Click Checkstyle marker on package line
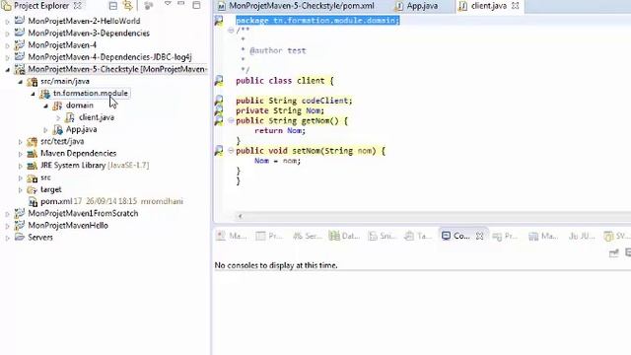 tap(219, 21)
